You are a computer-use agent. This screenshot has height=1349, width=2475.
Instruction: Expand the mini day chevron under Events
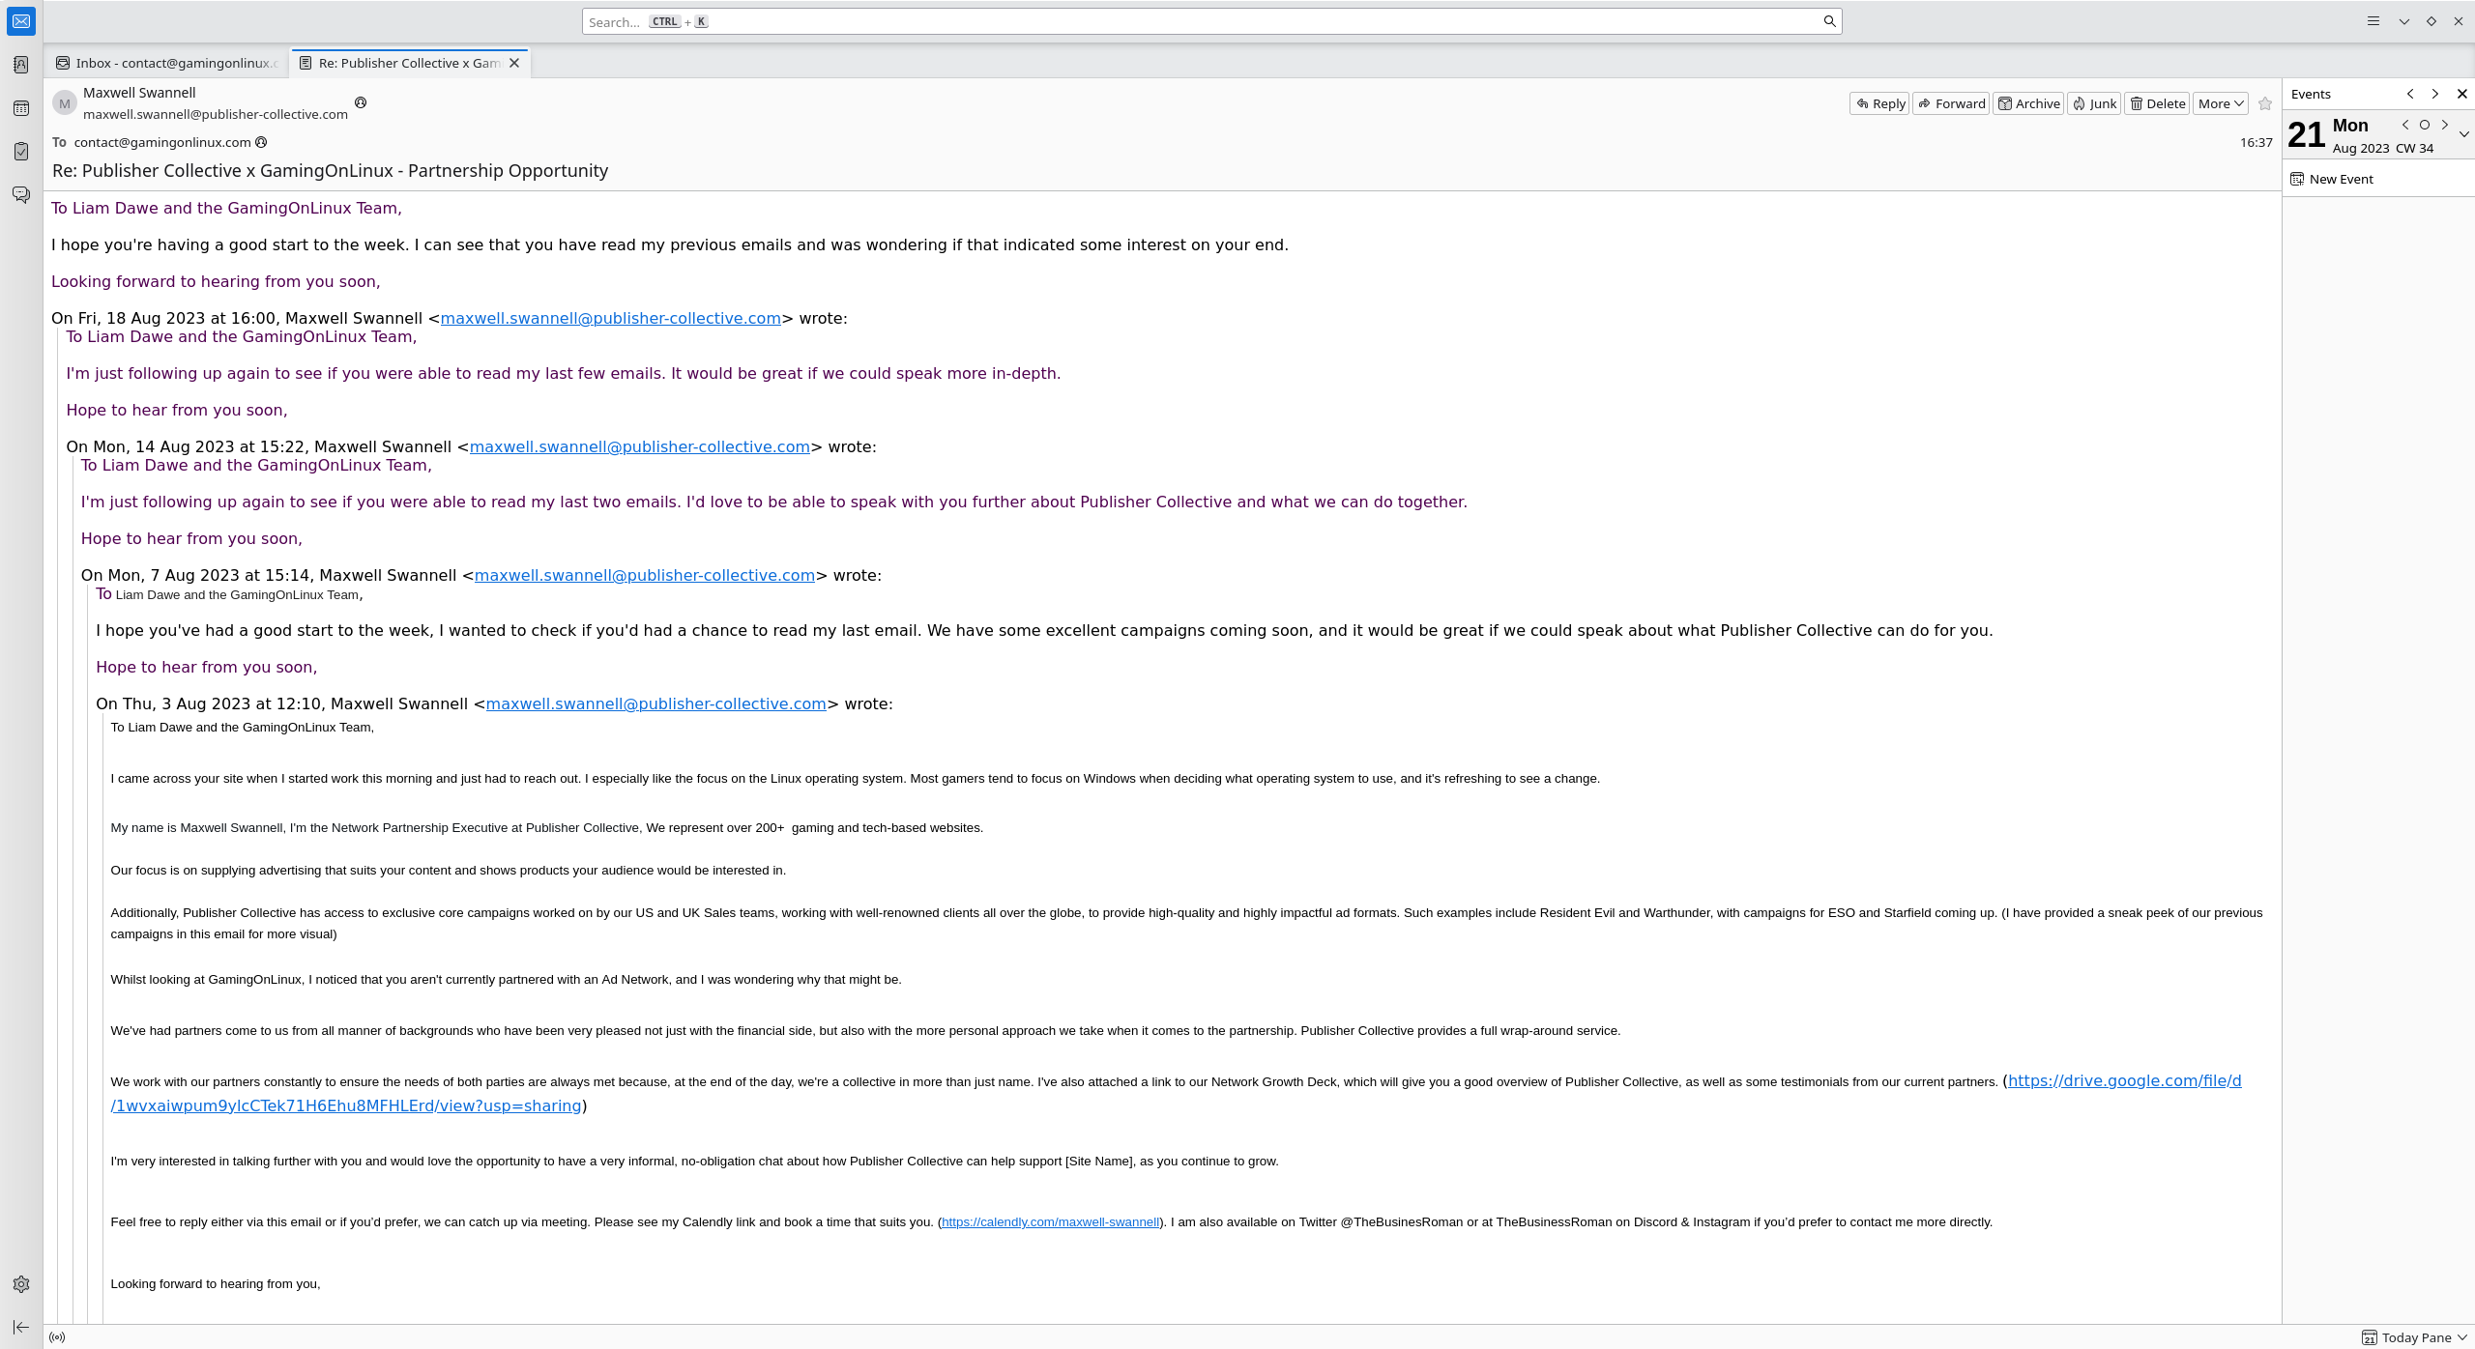coord(2463,134)
